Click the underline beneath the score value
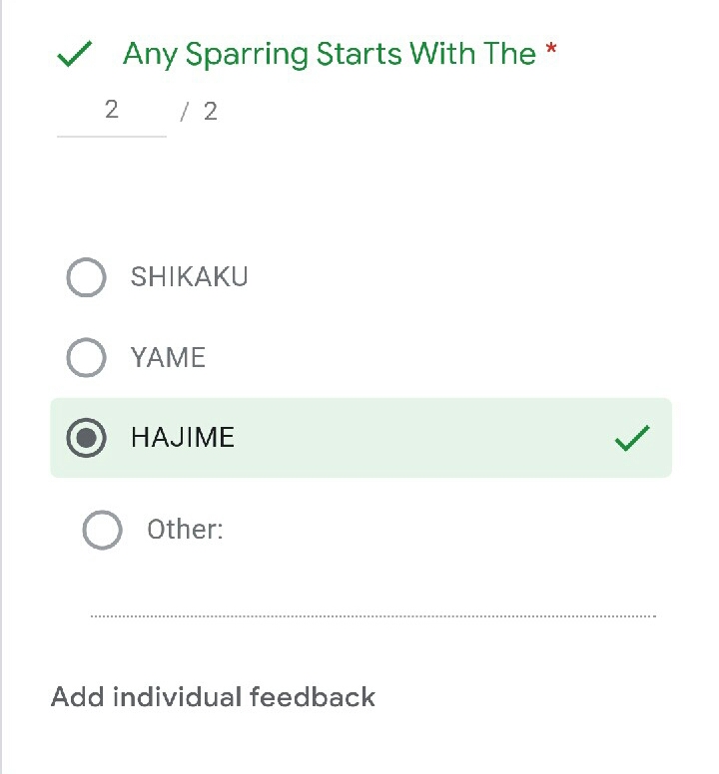719x774 pixels. 111,136
